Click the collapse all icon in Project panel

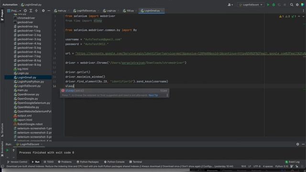click(x=36, y=11)
